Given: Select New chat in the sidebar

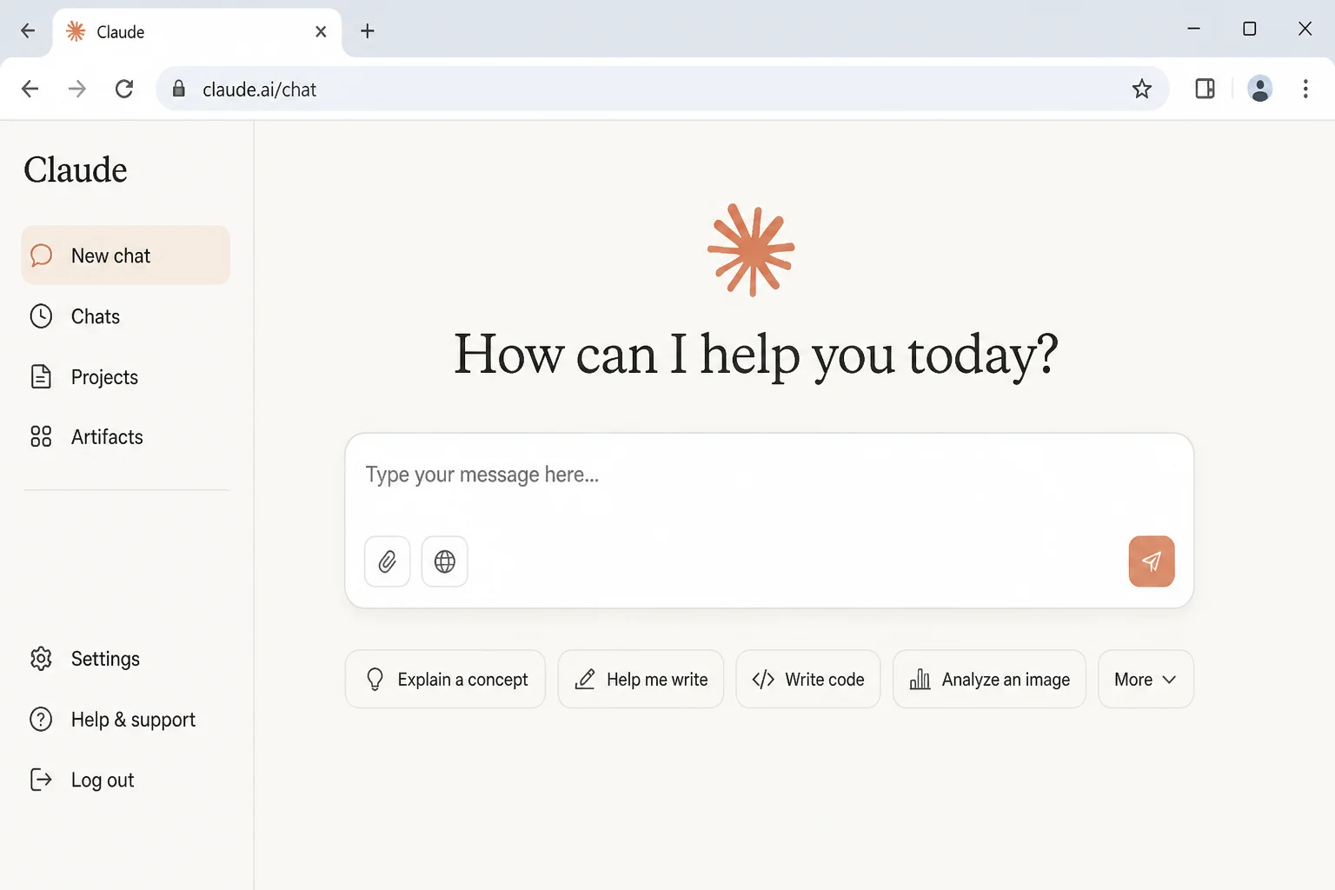Looking at the screenshot, I should (126, 256).
